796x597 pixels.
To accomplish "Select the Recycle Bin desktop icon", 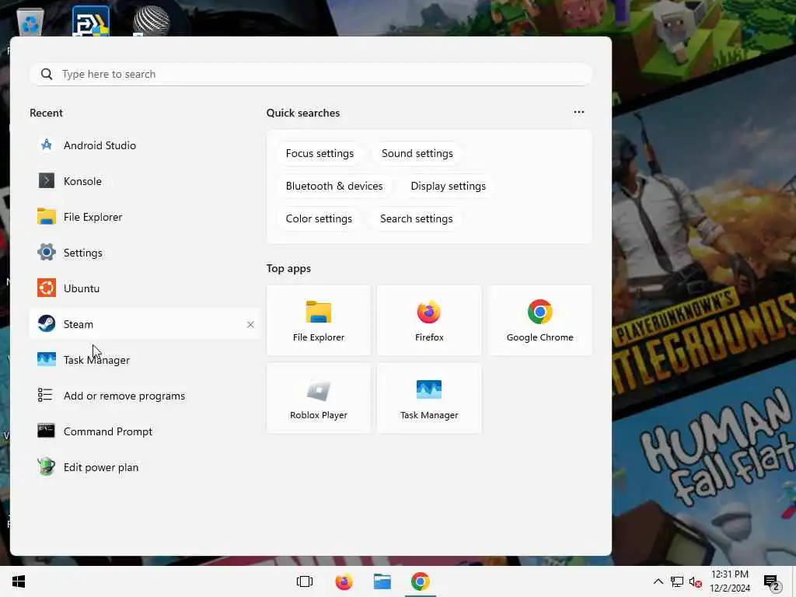I will (x=30, y=23).
